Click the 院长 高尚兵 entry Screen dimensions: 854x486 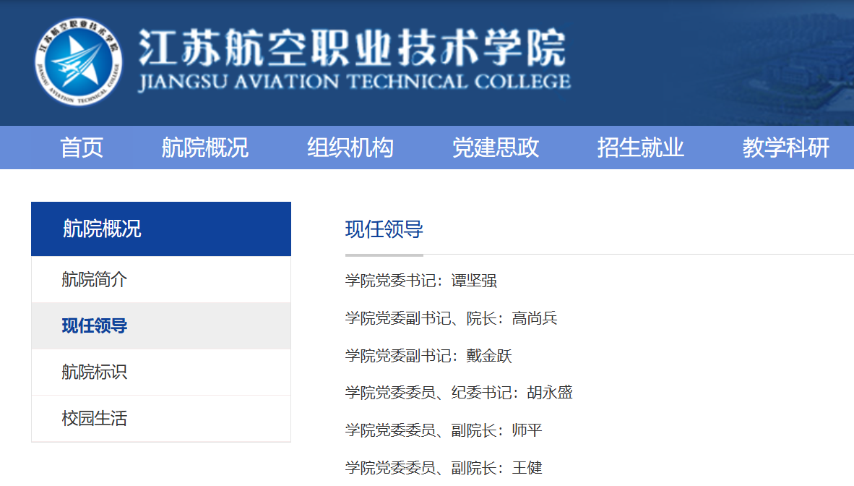tap(451, 318)
